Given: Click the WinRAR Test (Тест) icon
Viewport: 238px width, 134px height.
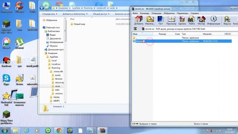Looking at the screenshot, I should [x=160, y=20].
